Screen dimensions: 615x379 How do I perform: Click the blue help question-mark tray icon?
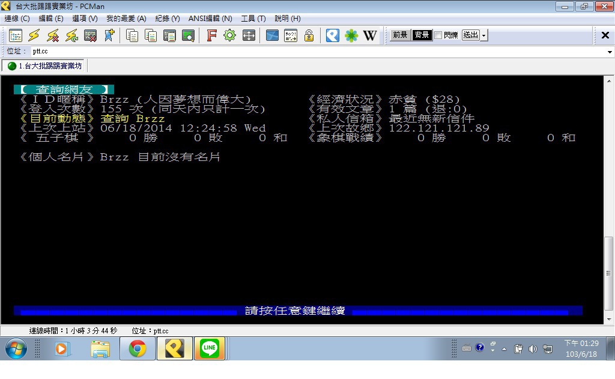[x=480, y=348]
